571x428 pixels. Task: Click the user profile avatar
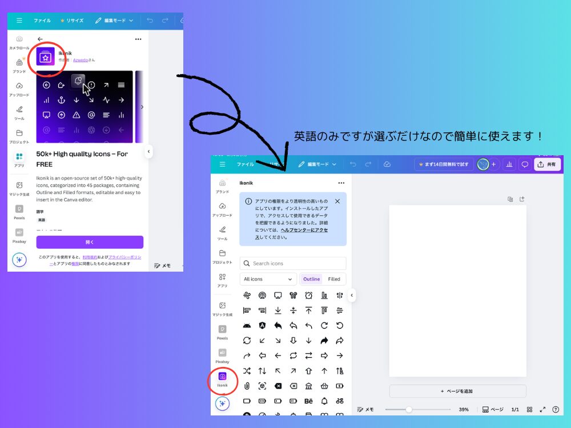pyautogui.click(x=483, y=164)
